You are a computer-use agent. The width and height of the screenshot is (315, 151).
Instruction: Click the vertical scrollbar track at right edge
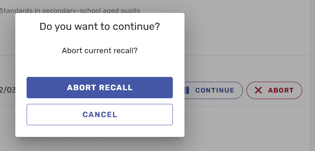313,76
